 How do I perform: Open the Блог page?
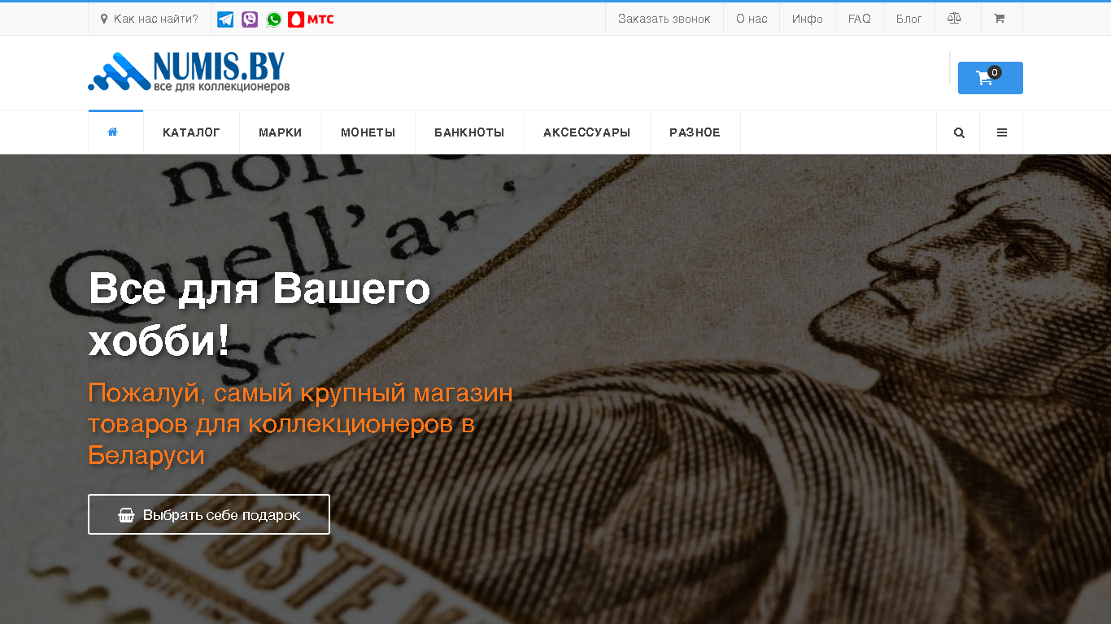pos(909,19)
